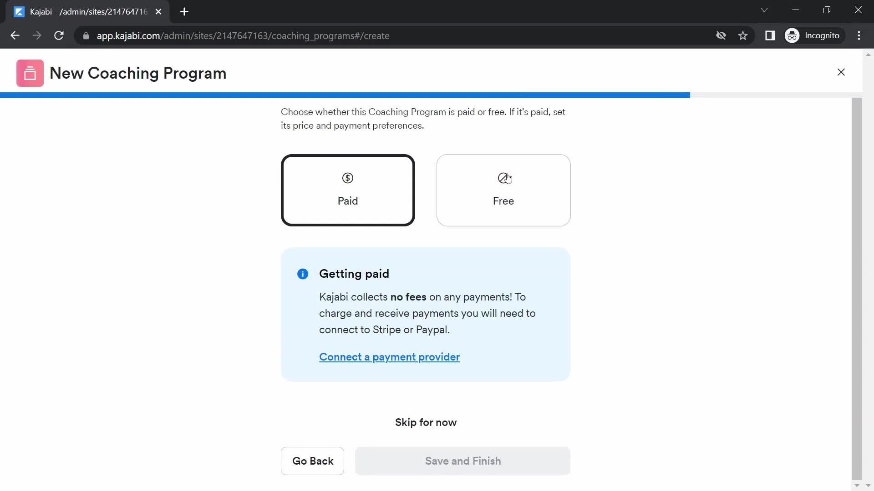Click the third-party cookies blocked eye icon
The image size is (874, 491).
pyautogui.click(x=721, y=35)
